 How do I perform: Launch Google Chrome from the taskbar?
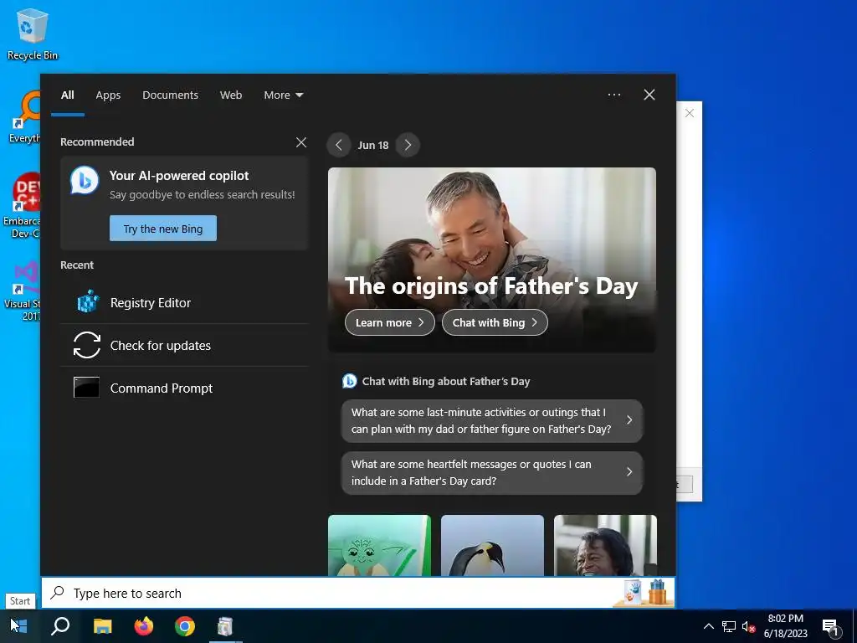pos(185,626)
